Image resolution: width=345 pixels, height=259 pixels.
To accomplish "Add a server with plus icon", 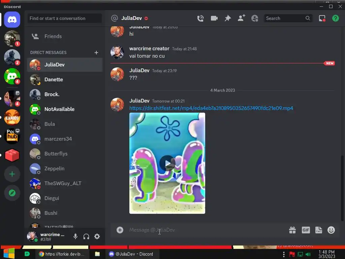I will 12,174.
